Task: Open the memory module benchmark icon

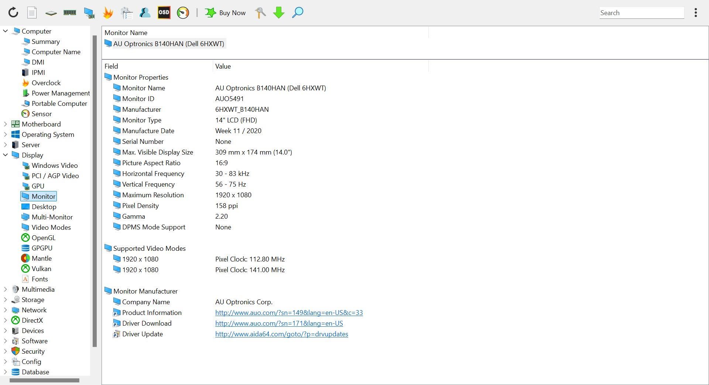Action: pos(70,13)
